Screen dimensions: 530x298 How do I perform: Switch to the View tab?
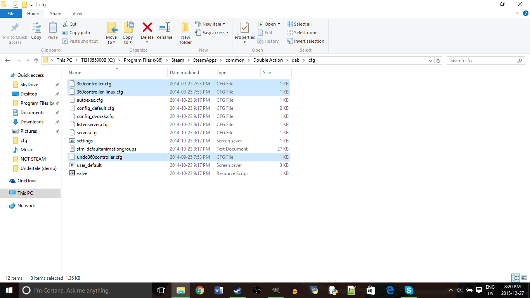[77, 14]
